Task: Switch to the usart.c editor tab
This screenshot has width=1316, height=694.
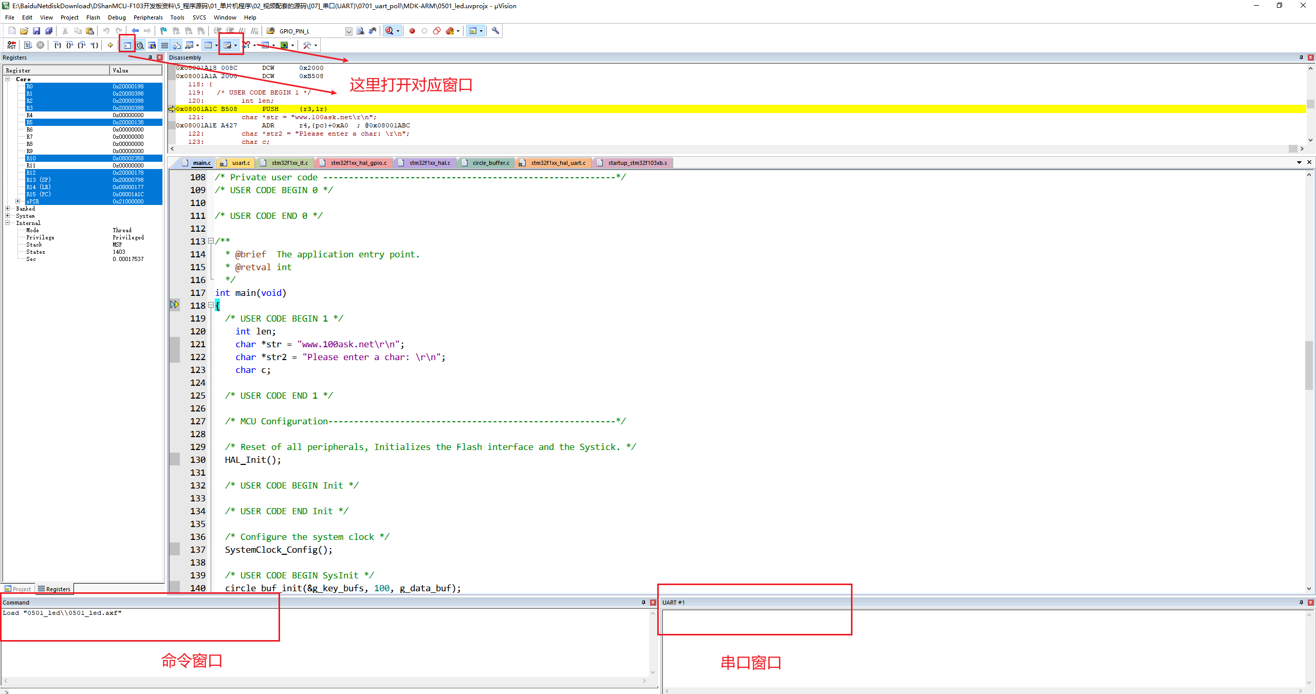Action: [x=240, y=163]
